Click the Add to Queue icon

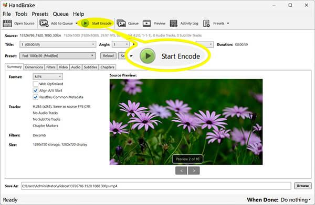[x=44, y=23]
